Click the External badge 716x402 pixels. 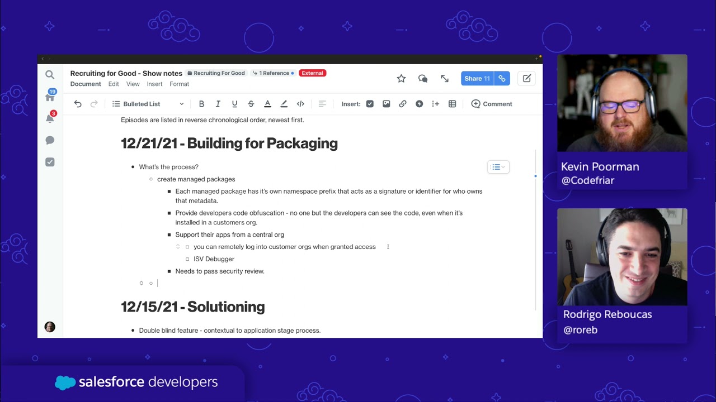pyautogui.click(x=313, y=73)
